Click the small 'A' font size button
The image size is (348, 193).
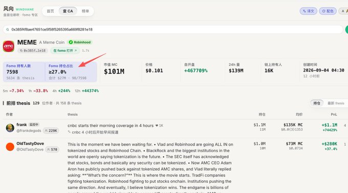point(343,11)
